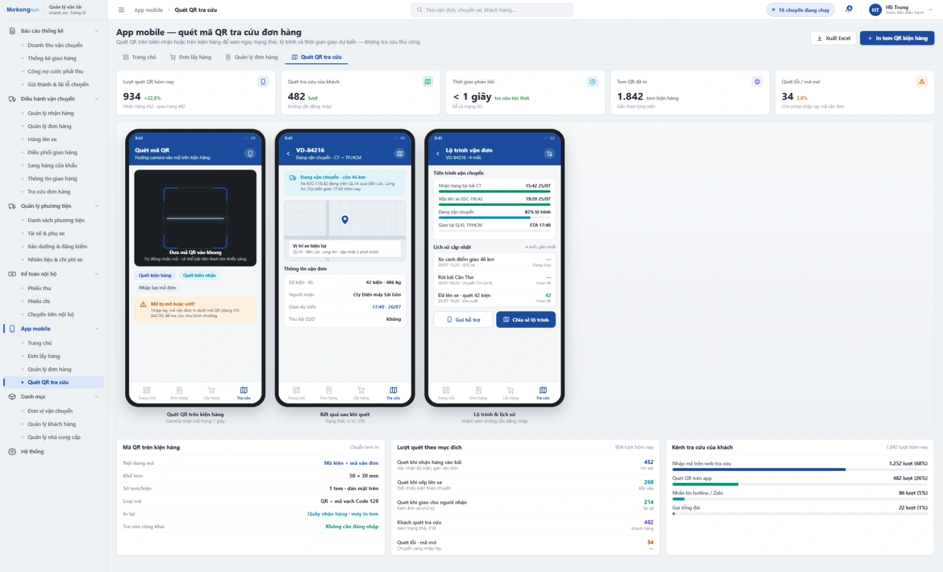Tap the Nhập tay mã đơn chip

click(x=157, y=288)
